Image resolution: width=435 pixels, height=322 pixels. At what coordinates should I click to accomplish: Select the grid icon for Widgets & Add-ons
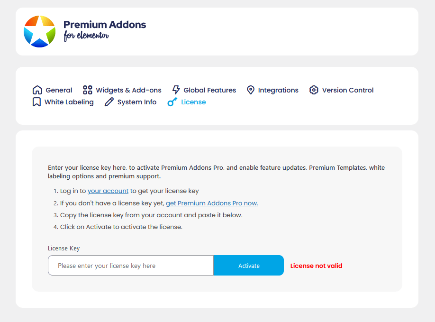pyautogui.click(x=87, y=90)
